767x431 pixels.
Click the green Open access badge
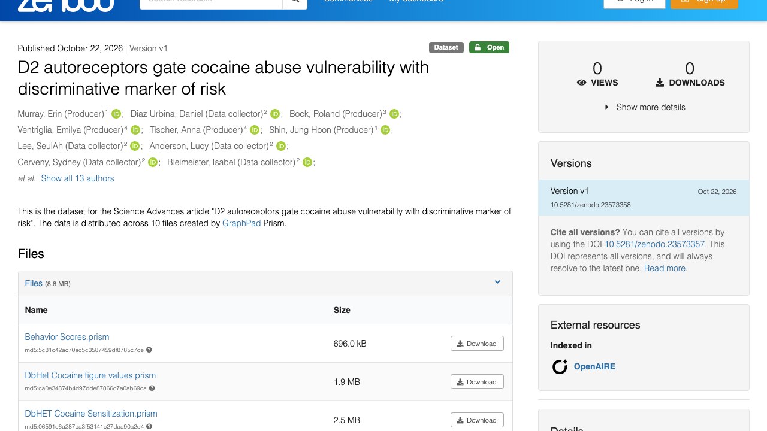489,47
